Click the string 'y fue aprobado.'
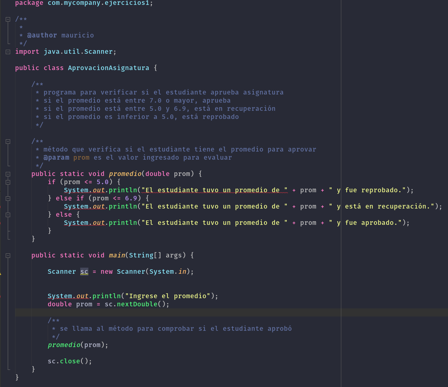This screenshot has height=387, width=448. click(365, 223)
